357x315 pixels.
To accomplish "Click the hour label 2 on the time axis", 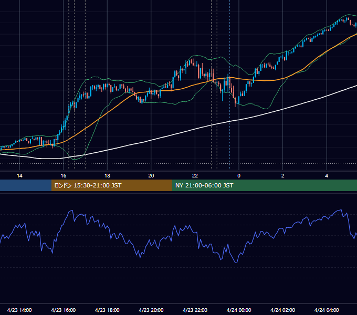I will pos(282,176).
